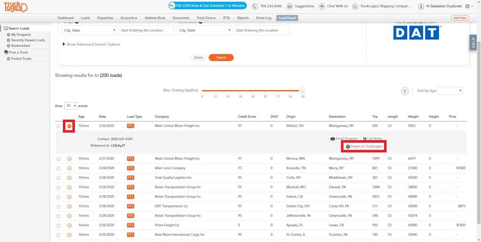Click the DAT logo
Image resolution: width=481 pixels, height=242 pixels.
(x=416, y=33)
